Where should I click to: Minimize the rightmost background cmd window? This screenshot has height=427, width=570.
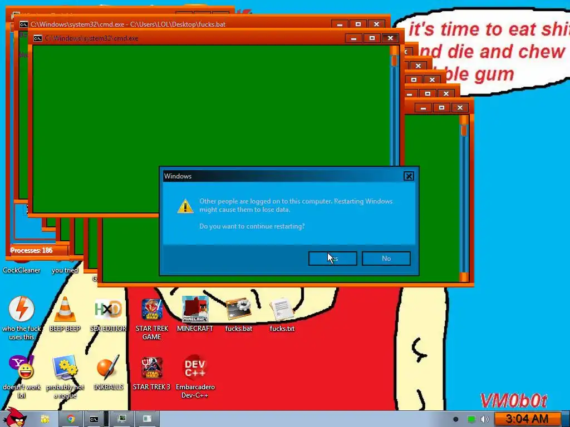(423, 108)
